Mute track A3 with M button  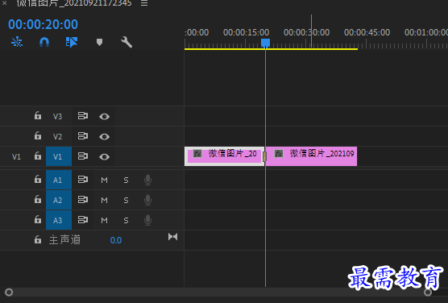(x=104, y=220)
